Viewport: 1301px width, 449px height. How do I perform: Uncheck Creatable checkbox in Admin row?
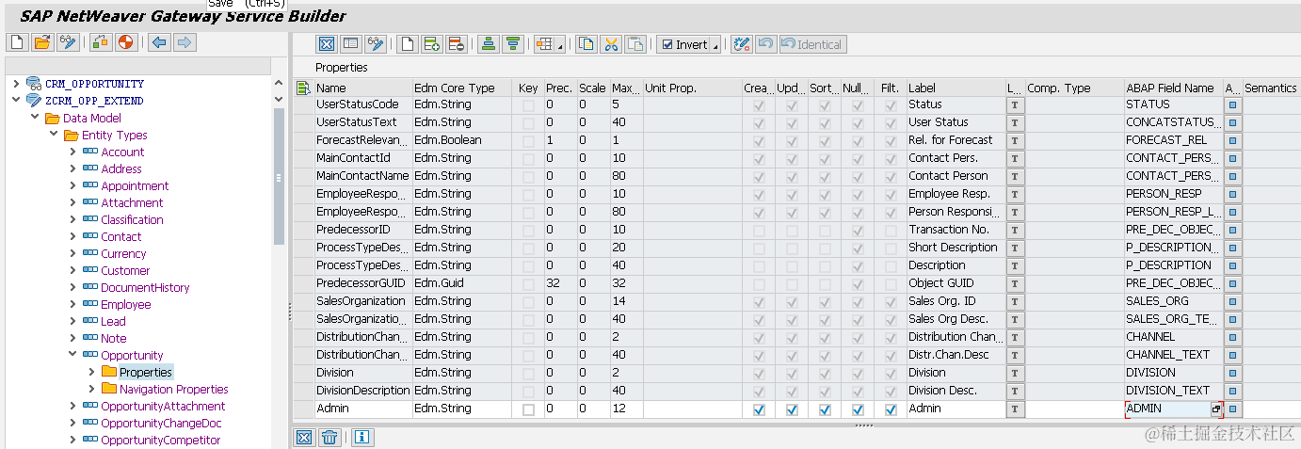759,409
